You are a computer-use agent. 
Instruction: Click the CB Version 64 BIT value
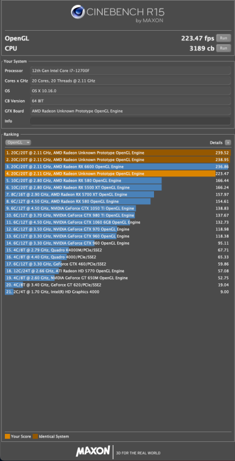(x=130, y=101)
